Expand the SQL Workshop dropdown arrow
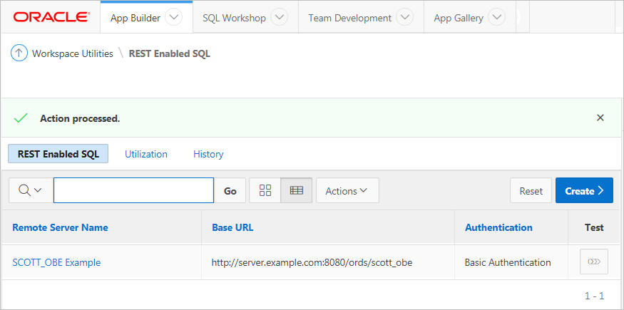This screenshot has height=310, width=624. pos(280,18)
